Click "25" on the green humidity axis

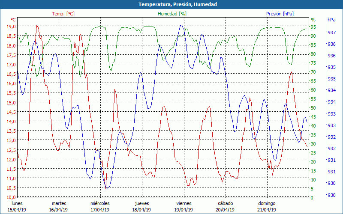pyautogui.click(x=313, y=153)
